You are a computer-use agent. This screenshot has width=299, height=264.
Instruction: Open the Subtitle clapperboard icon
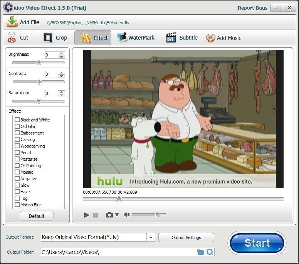pos(171,38)
